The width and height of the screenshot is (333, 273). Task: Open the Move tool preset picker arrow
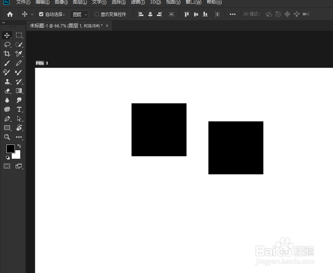(x=32, y=15)
